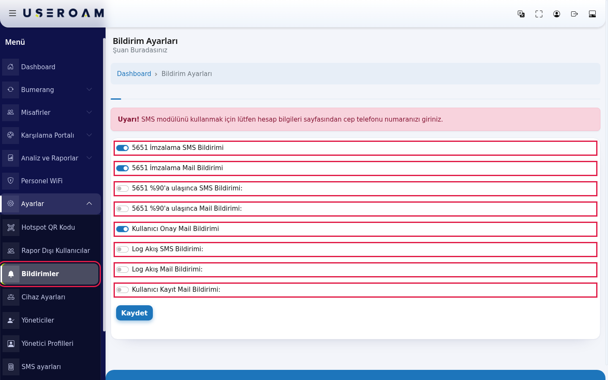The image size is (608, 380).
Task: Click the Bumerang refresh icon
Action: coord(11,90)
